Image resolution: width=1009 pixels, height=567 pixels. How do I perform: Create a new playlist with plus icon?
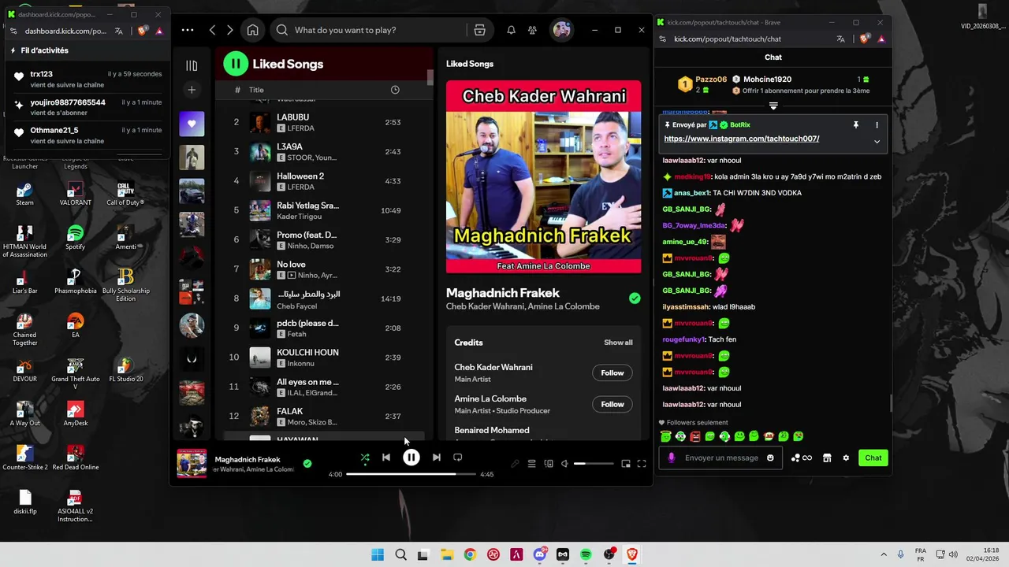tap(192, 90)
